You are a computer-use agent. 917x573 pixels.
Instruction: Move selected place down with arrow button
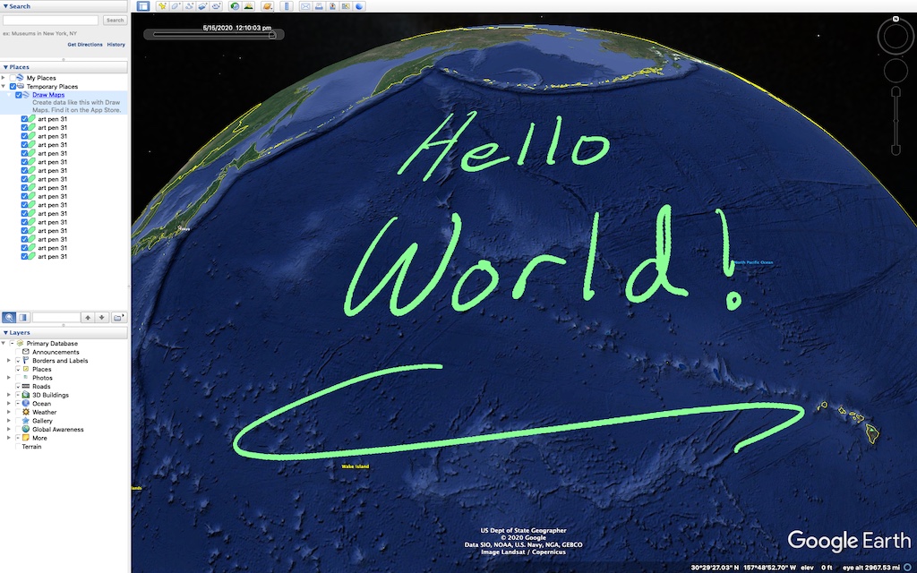[x=102, y=318]
